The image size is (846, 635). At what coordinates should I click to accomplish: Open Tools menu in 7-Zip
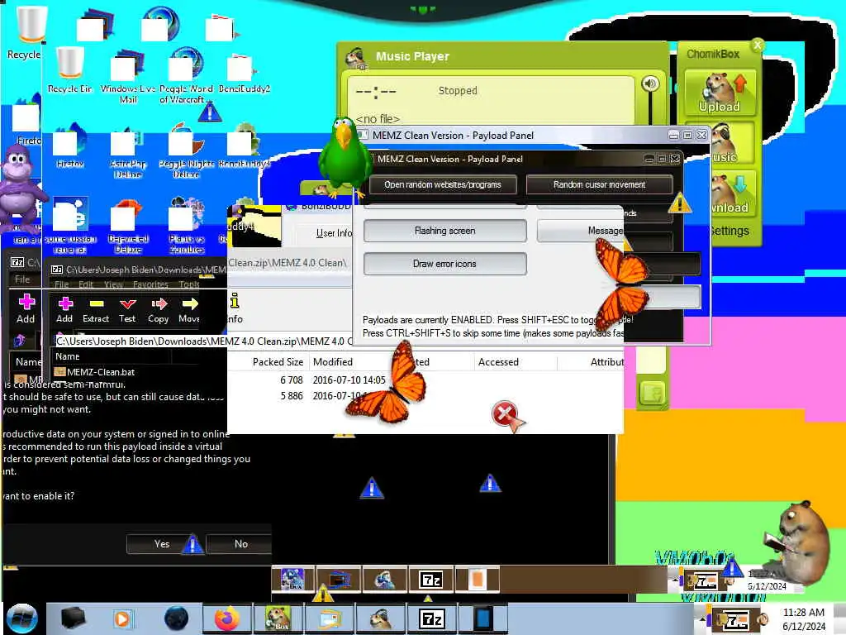[x=189, y=284]
